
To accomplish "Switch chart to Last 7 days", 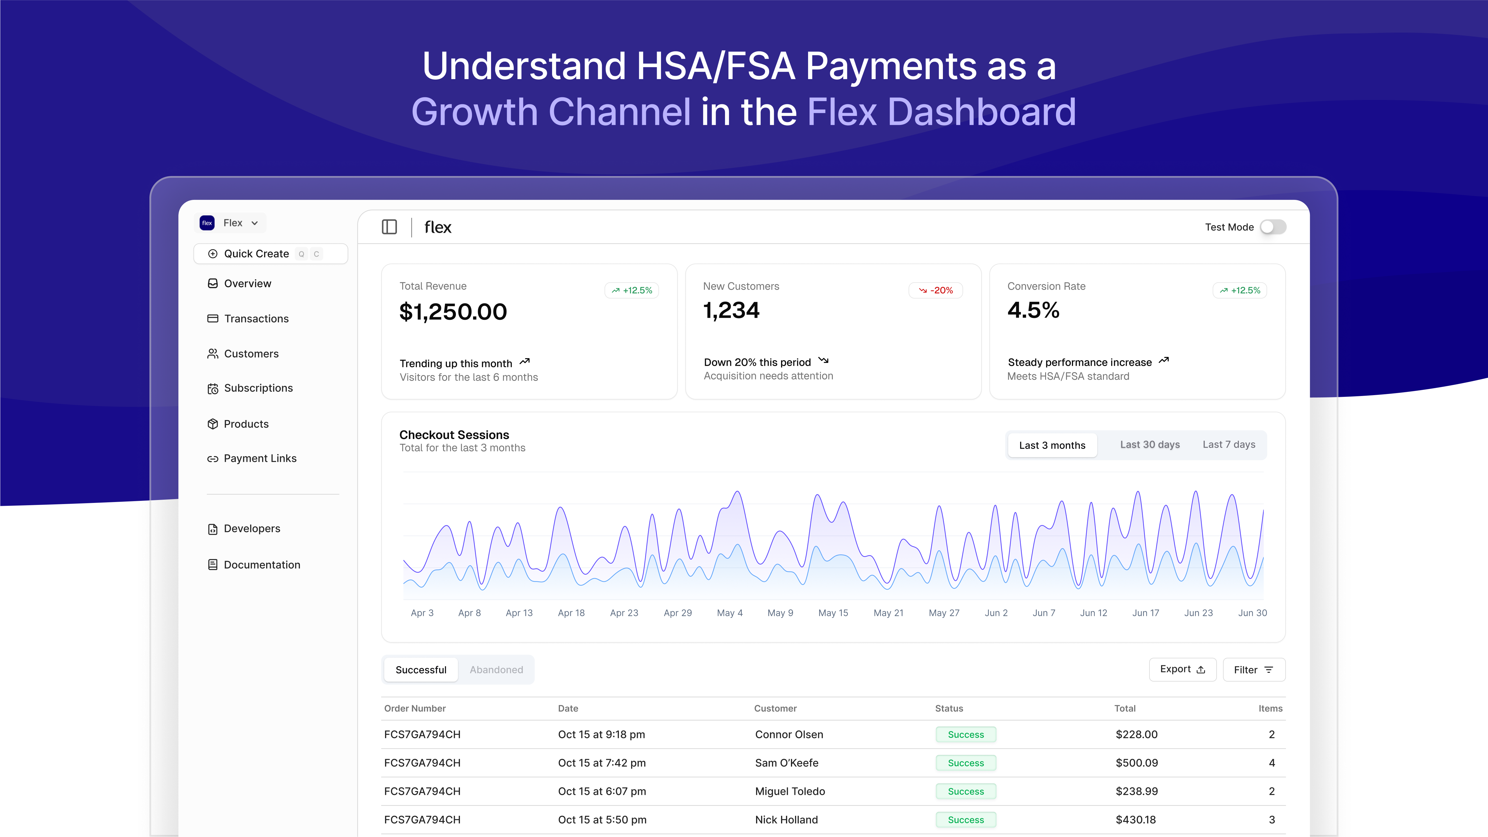I will click(x=1229, y=445).
